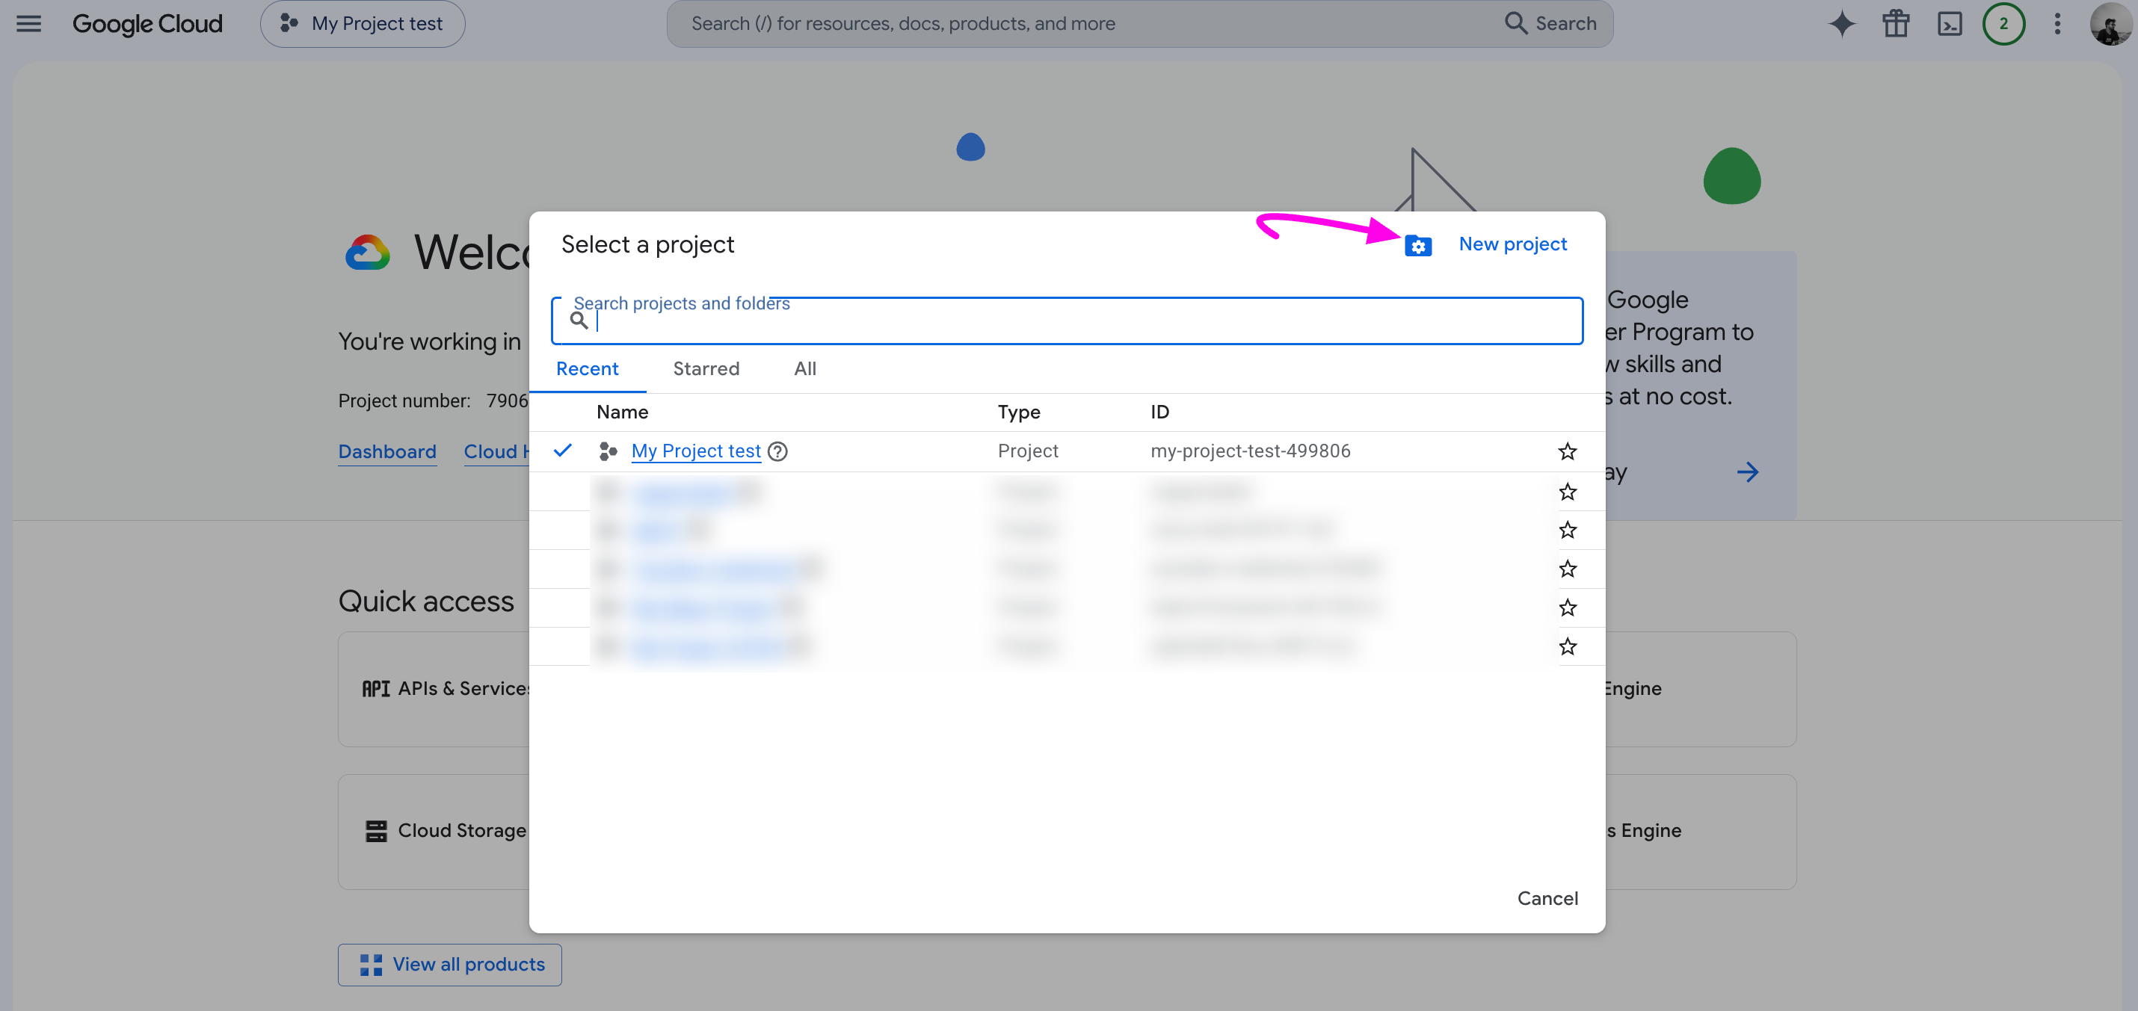Screen dimensions: 2138x1011
Task: Open the Cloud Storage quick access card
Action: coord(434,831)
